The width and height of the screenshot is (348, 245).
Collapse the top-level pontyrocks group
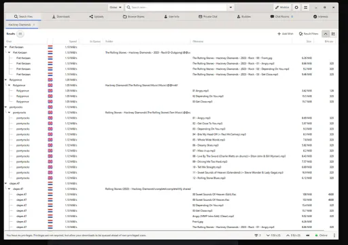[6, 107]
